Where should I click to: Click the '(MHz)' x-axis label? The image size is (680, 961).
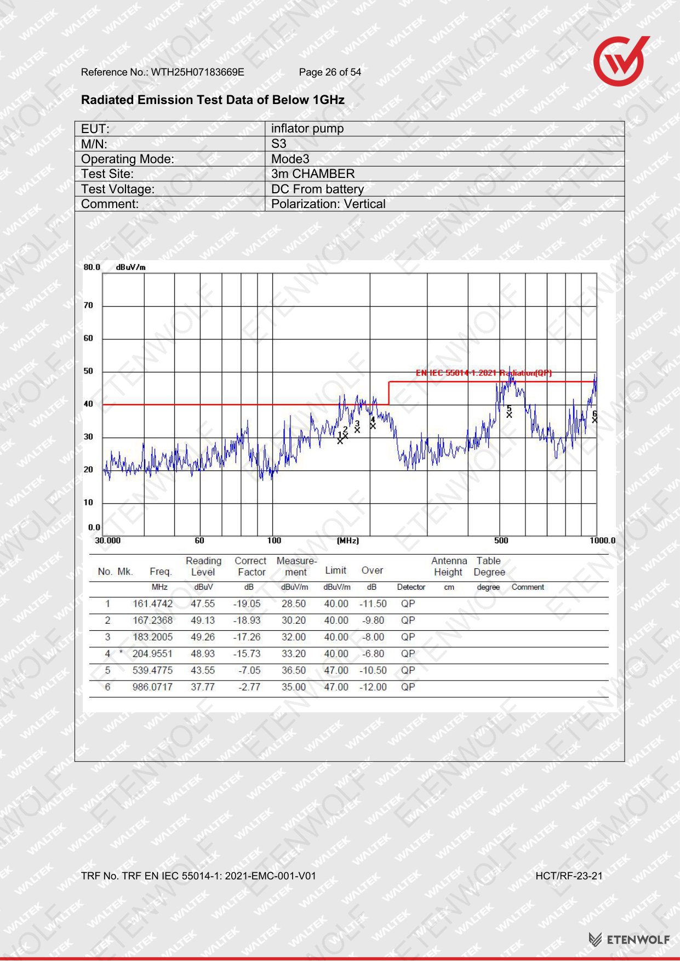point(348,540)
